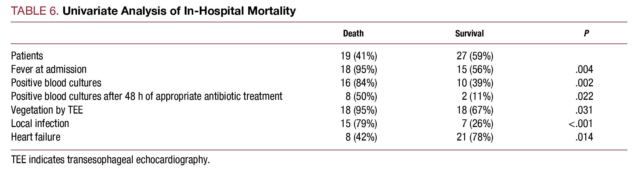Click the row label mentioning 48 h antibiotic treatment
Screen dimensions: 635x176
147,96
